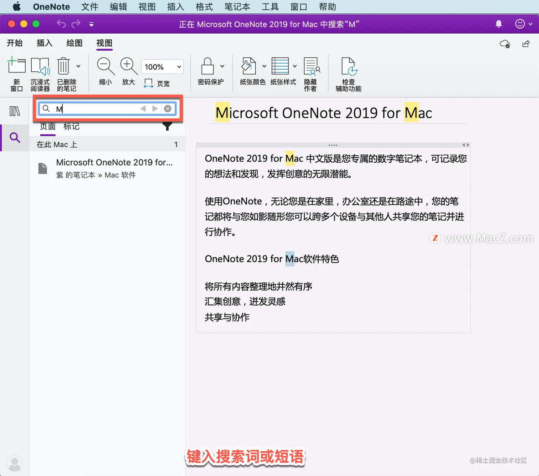Select the 页面 search results tab
Viewport: 539px width, 476px height.
point(48,127)
